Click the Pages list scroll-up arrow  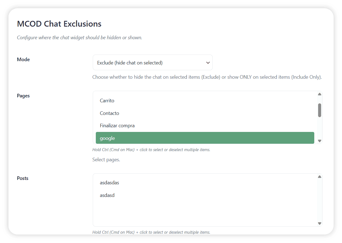319,94
